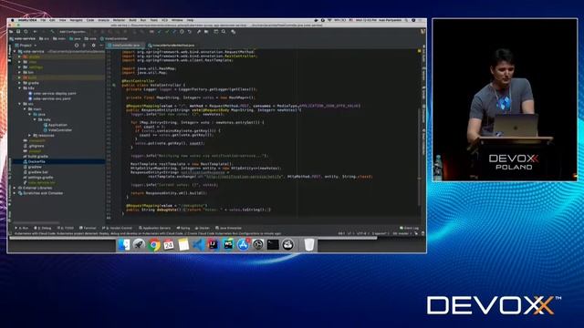This screenshot has width=584, height=328.
Task: Open Terminal app from the Dock
Action: coord(273,245)
